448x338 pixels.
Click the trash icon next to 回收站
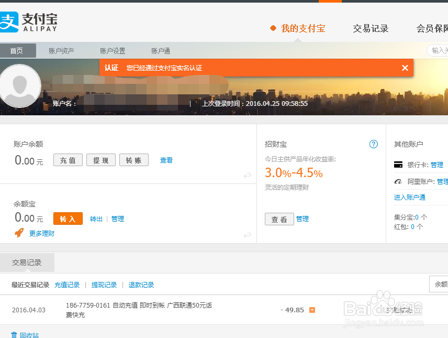tap(14, 335)
